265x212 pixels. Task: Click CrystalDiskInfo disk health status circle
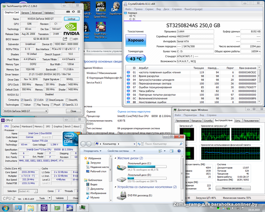[126, 13]
